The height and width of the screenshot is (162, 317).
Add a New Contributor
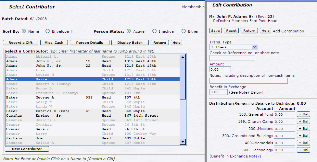27,149
